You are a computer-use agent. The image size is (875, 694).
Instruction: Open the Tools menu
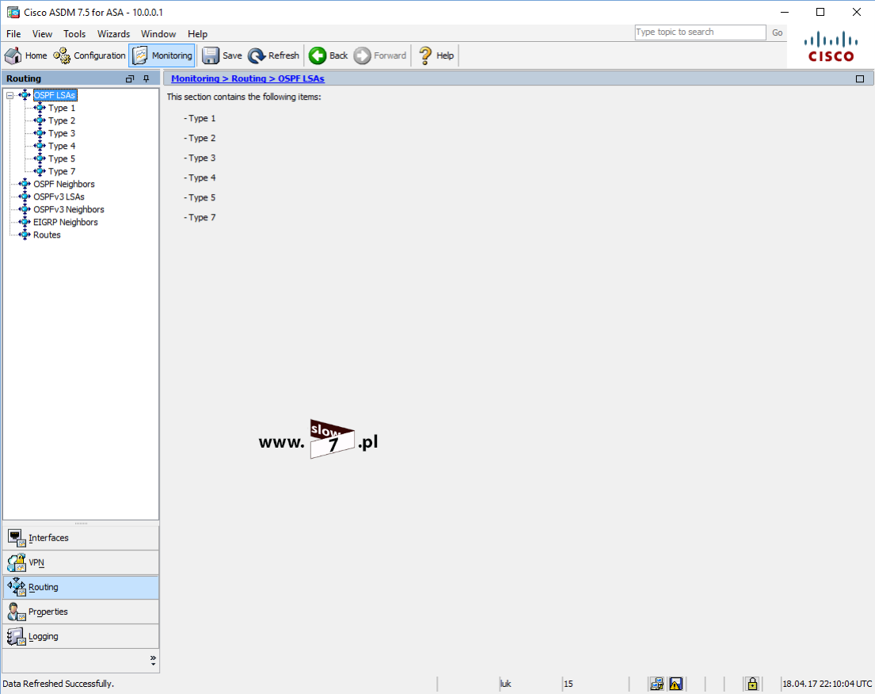pyautogui.click(x=74, y=34)
